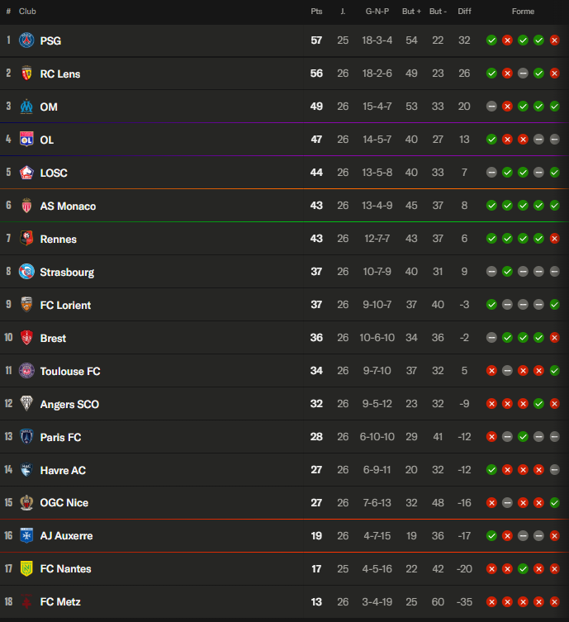Image resolution: width=569 pixels, height=622 pixels.
Task: Click the PSG club crest icon
Action: pos(26,40)
